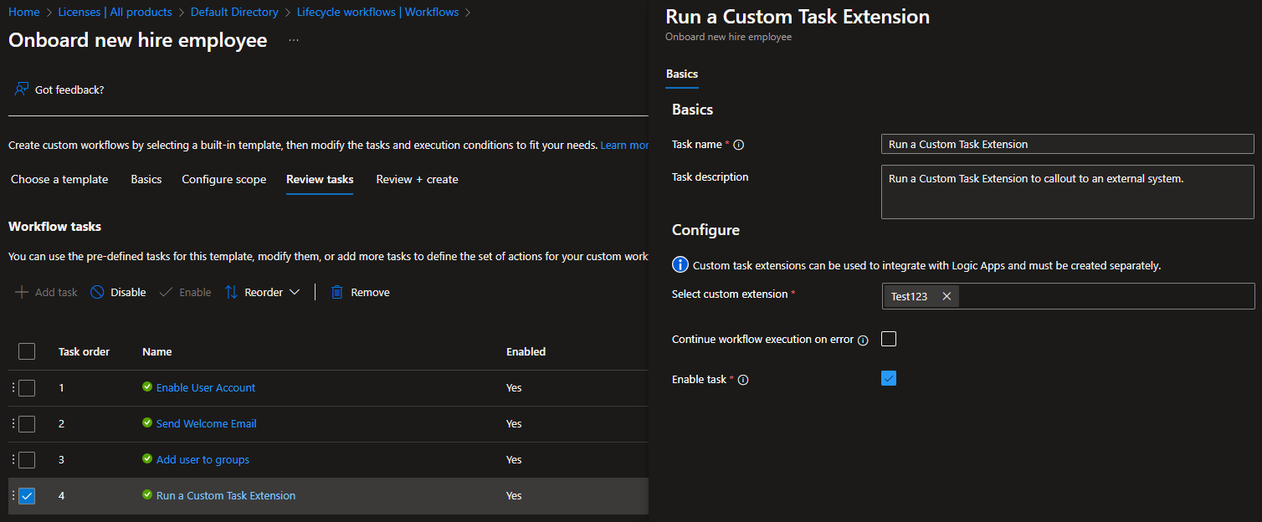Click the Remove trash icon
Screen dimensions: 1262x522
(337, 292)
